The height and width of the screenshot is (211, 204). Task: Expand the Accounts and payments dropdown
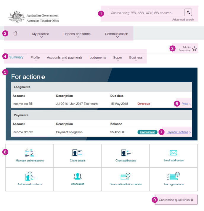click(x=65, y=58)
